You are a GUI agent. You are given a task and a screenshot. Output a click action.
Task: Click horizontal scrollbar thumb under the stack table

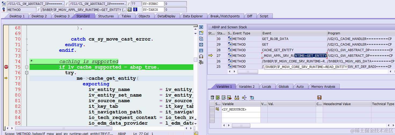248,72
